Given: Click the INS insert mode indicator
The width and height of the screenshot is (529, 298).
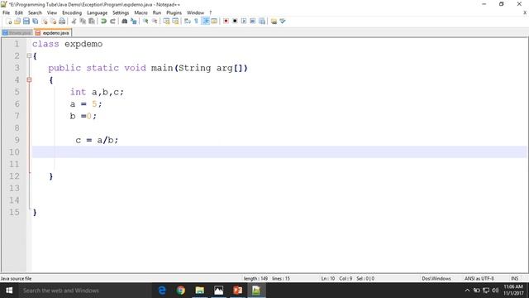Looking at the screenshot, I should pos(514,279).
